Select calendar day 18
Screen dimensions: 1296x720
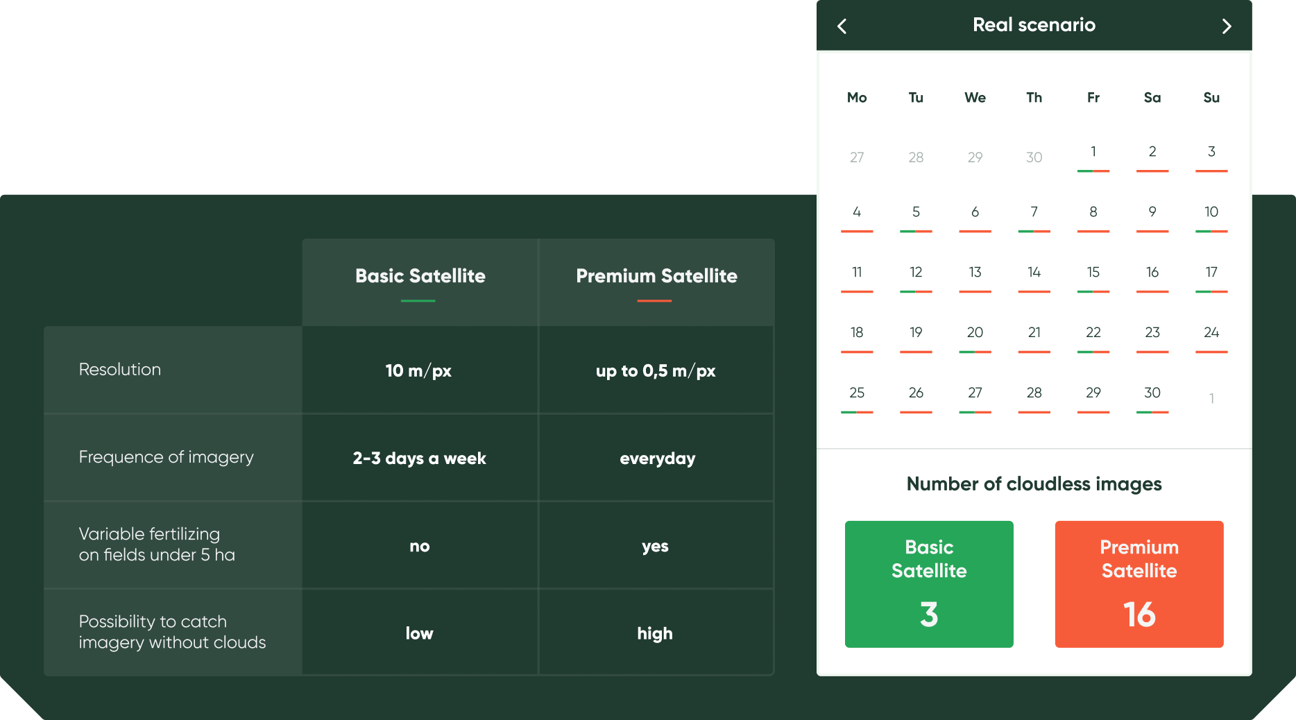(x=857, y=338)
